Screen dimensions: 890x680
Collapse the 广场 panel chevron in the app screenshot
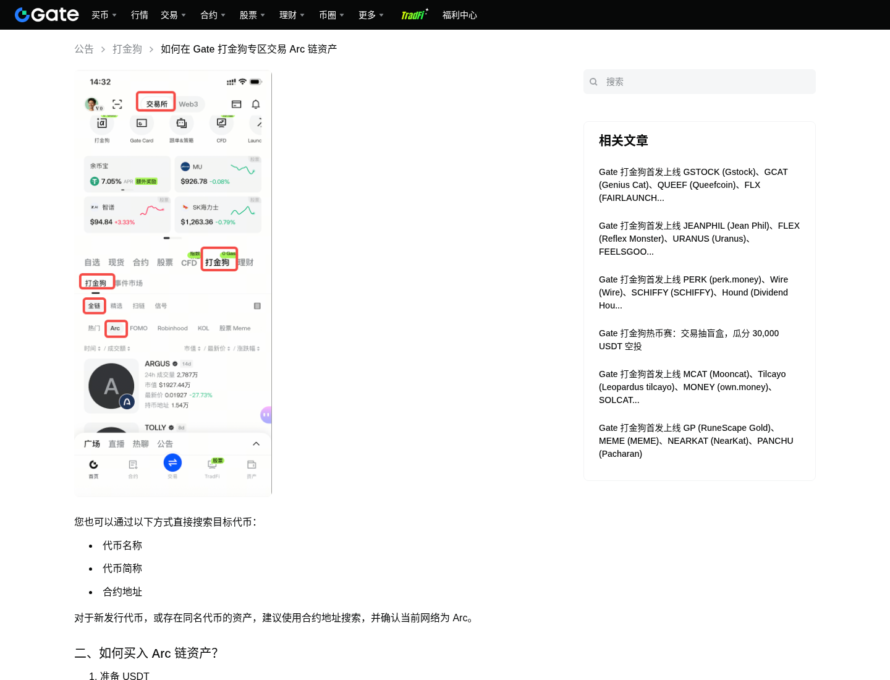[256, 444]
